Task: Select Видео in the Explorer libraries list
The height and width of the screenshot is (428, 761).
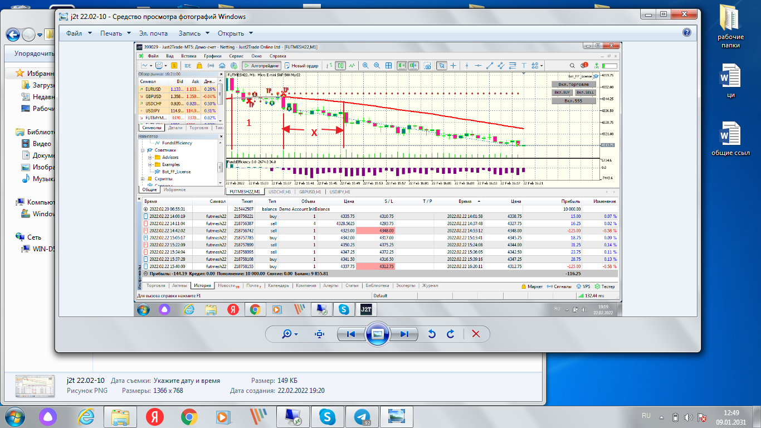Action: click(x=42, y=144)
